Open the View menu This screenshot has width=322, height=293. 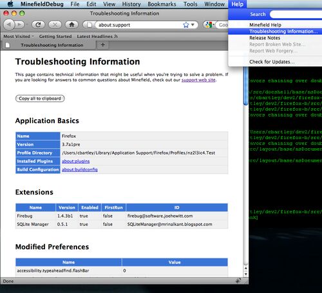point(109,4)
